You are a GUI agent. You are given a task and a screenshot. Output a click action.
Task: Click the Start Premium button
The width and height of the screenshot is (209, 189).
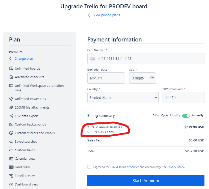click(x=146, y=180)
